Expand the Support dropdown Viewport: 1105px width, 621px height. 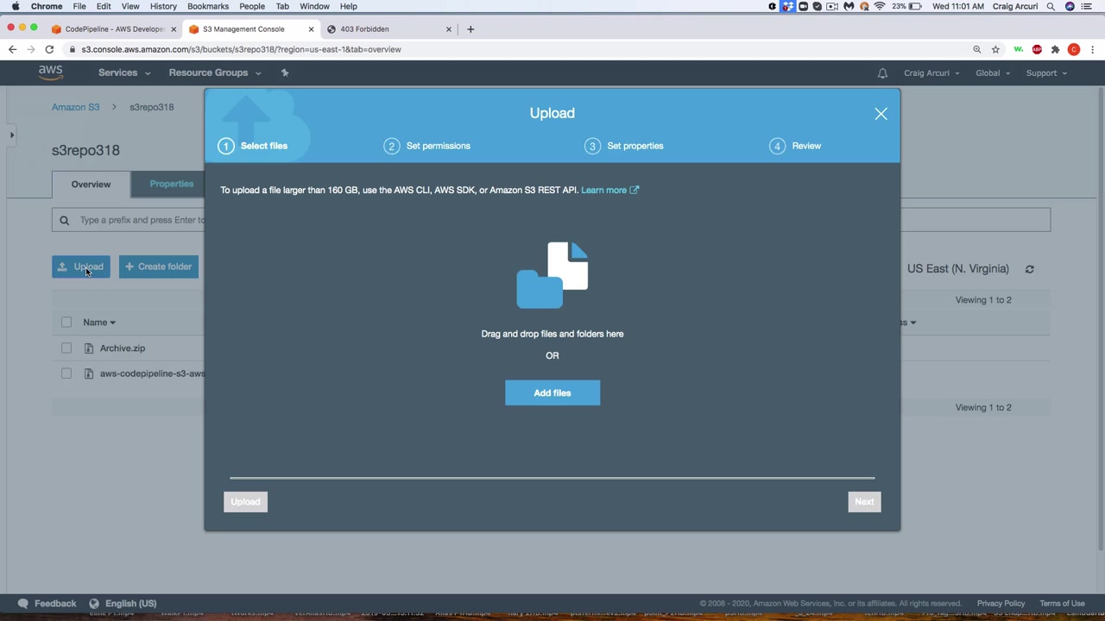point(1046,73)
